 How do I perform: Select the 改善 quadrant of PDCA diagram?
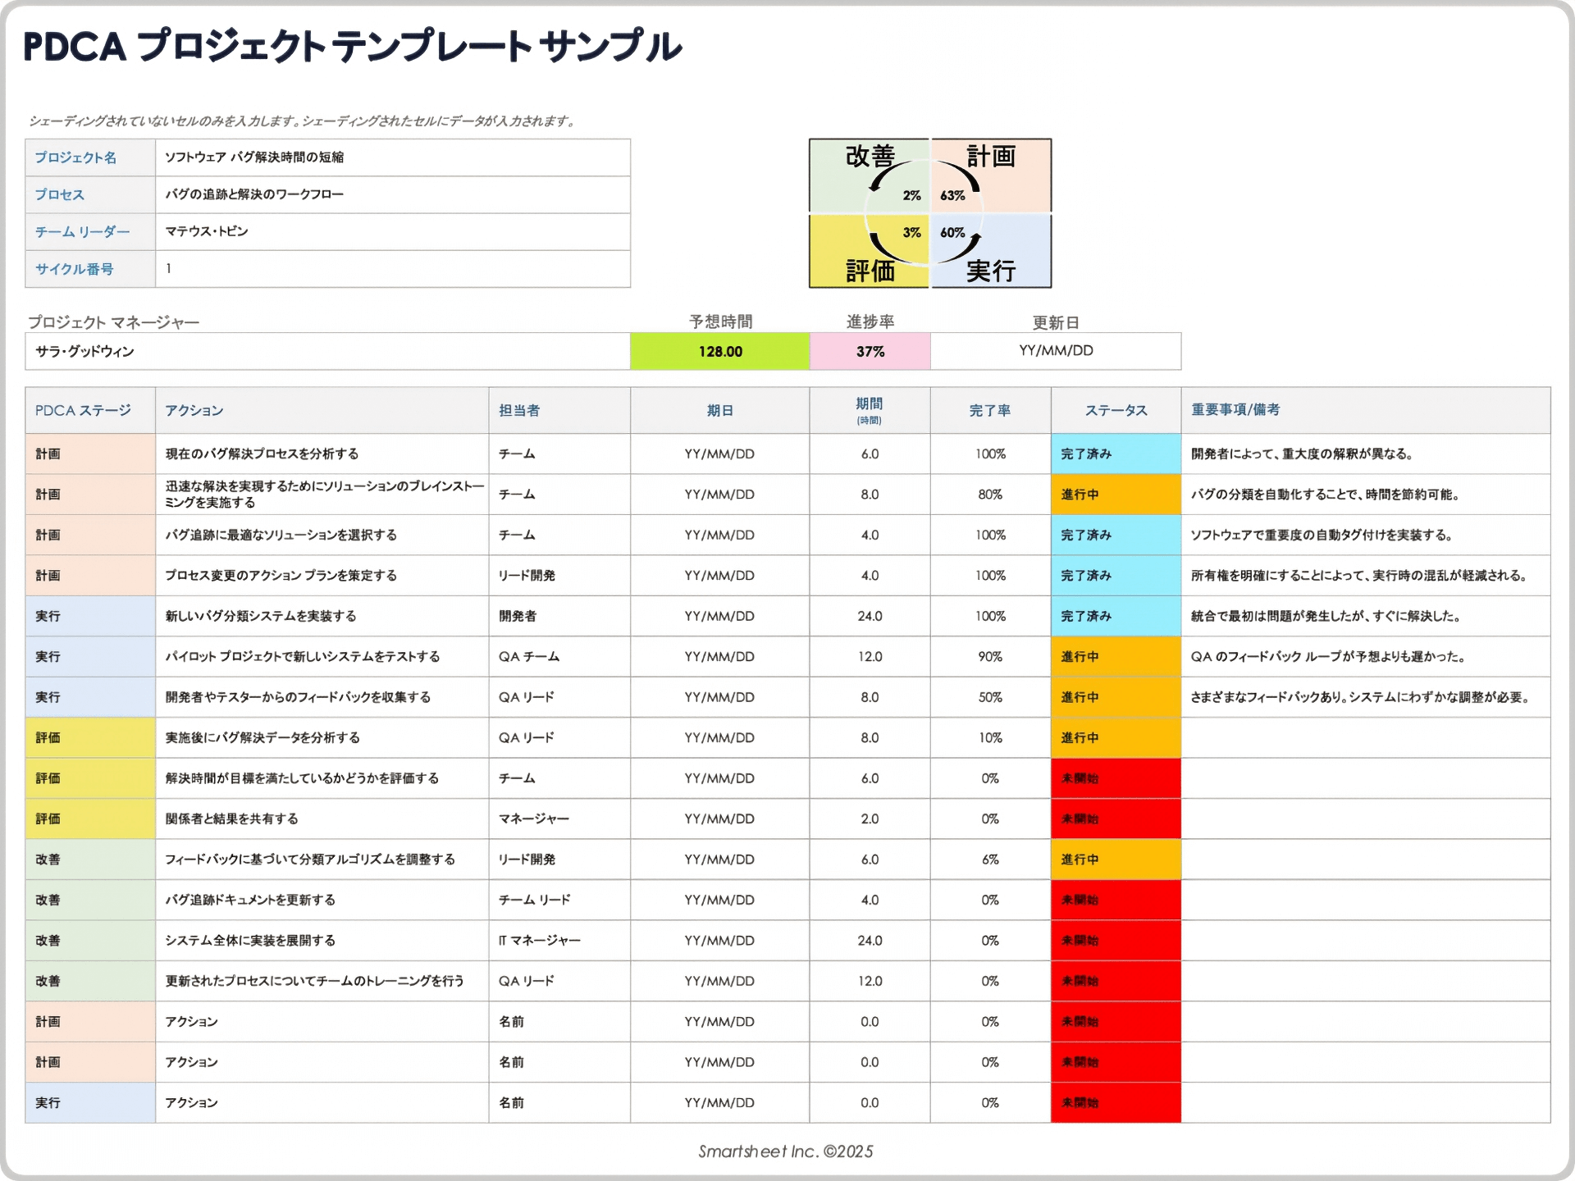tap(870, 176)
